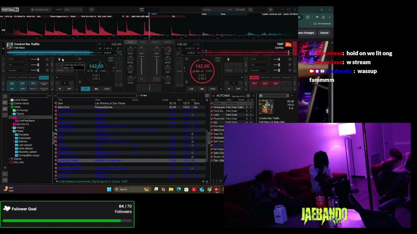Screen dimensions: 417x234
Task: Click the browser file search magnifier icon
Action: (55, 96)
